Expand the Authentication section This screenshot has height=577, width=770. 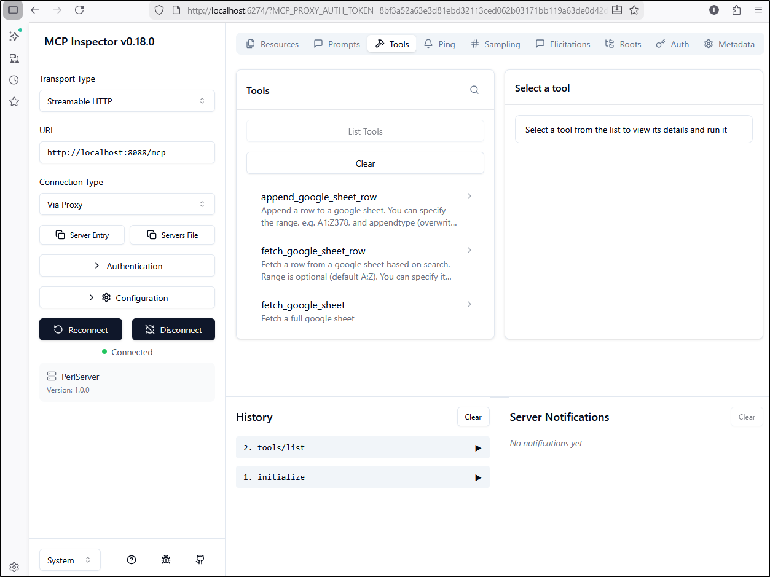tap(127, 266)
